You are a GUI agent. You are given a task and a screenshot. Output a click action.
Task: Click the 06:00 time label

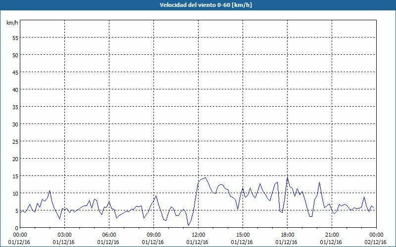pyautogui.click(x=109, y=235)
